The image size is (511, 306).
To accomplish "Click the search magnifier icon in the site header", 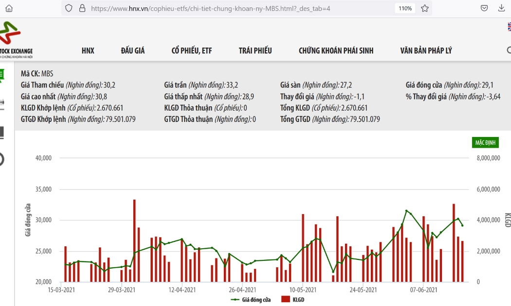I will click(x=509, y=50).
